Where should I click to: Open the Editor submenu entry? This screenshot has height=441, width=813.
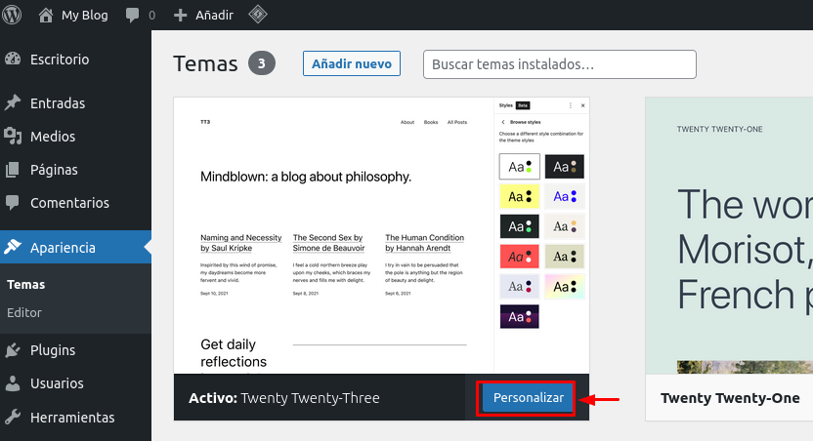[23, 312]
